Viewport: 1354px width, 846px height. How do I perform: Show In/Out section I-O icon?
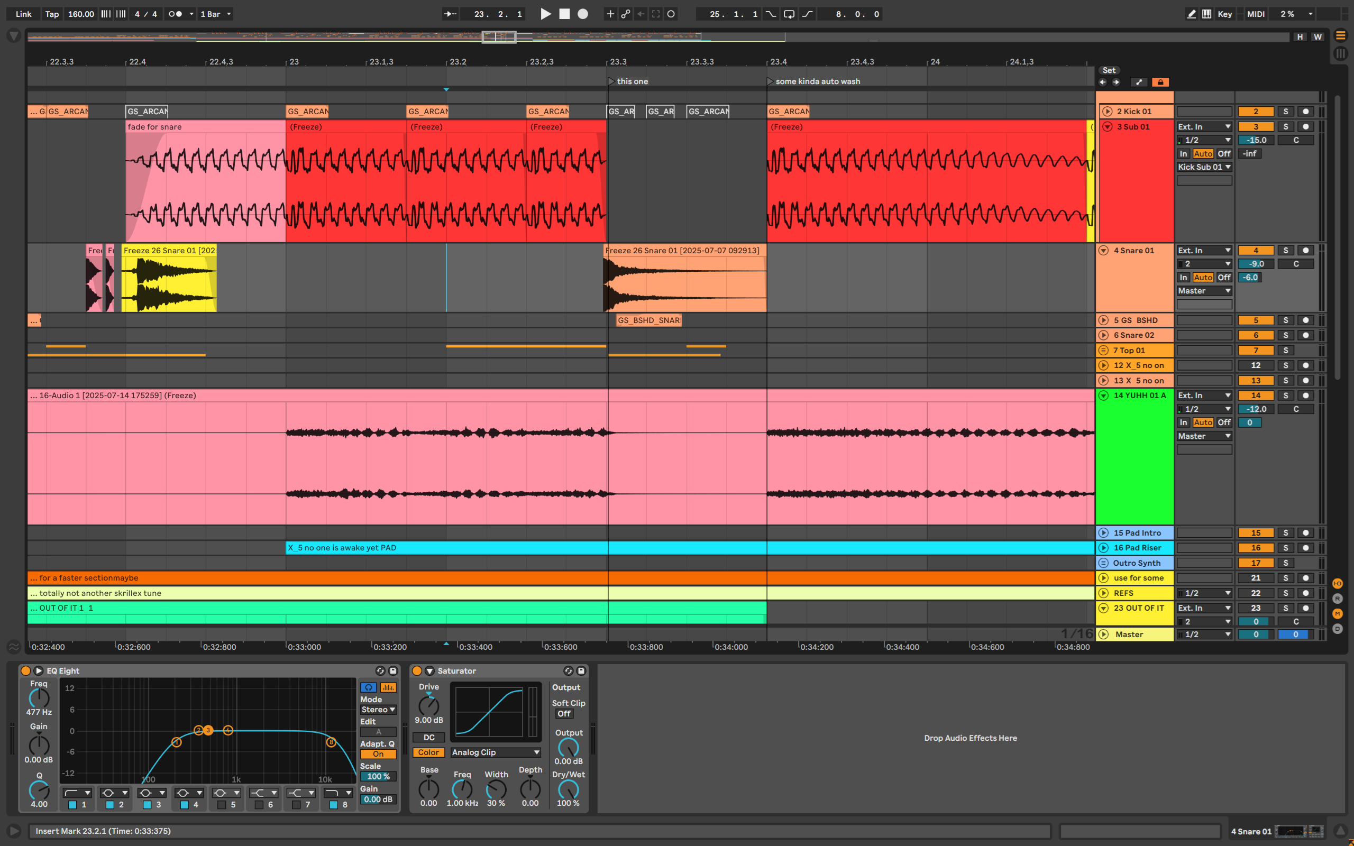[x=1337, y=584]
